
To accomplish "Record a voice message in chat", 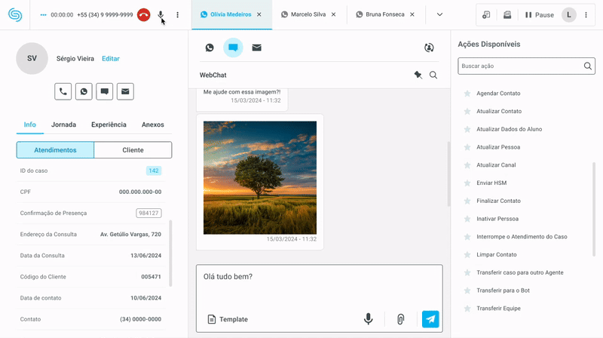I will [369, 319].
